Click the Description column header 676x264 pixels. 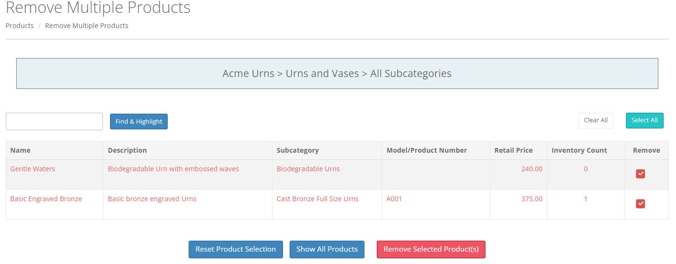point(127,150)
